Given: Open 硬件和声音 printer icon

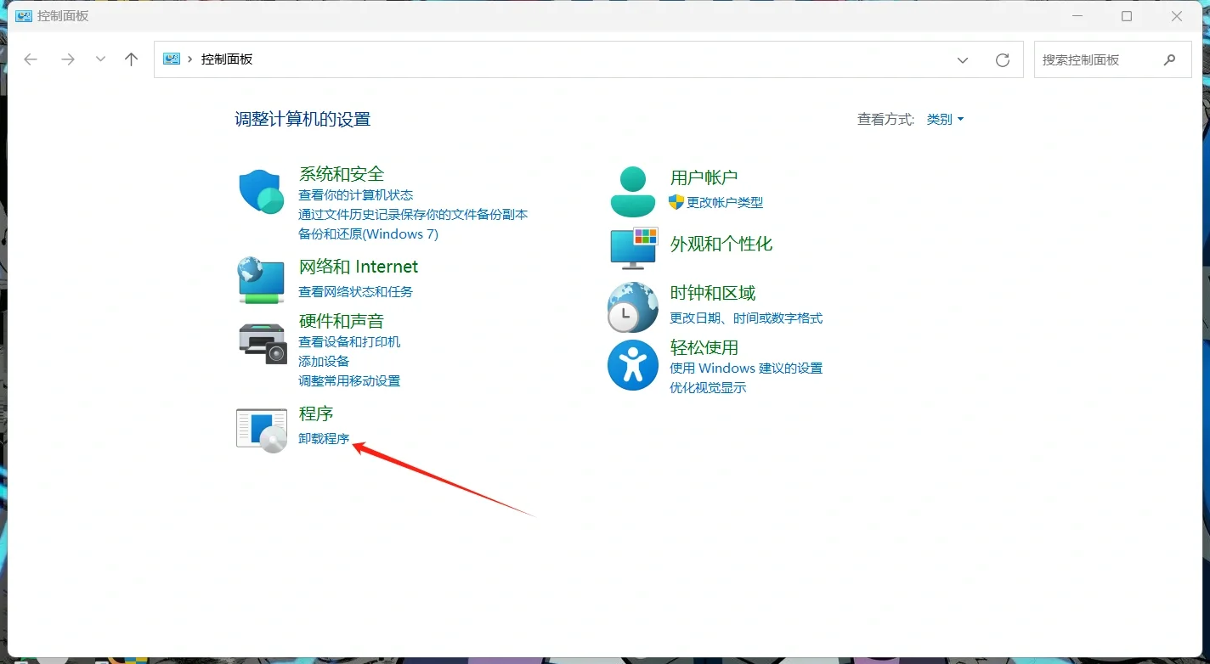Looking at the screenshot, I should pyautogui.click(x=261, y=343).
